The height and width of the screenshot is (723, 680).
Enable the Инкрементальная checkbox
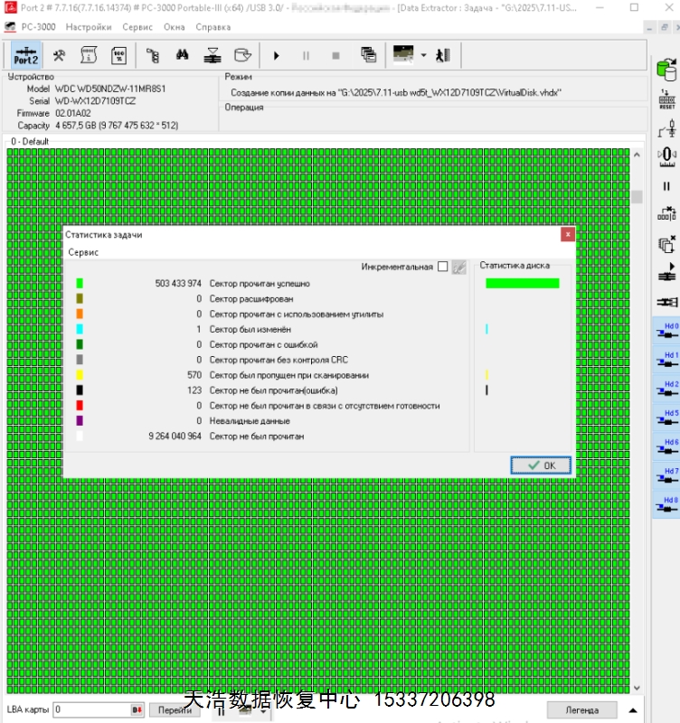(x=442, y=267)
